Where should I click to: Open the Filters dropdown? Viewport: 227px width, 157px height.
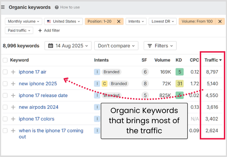pyautogui.click(x=160, y=46)
